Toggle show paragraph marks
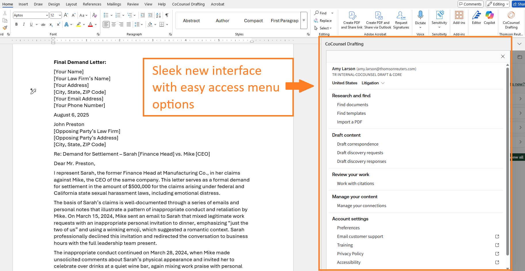 (x=167, y=15)
